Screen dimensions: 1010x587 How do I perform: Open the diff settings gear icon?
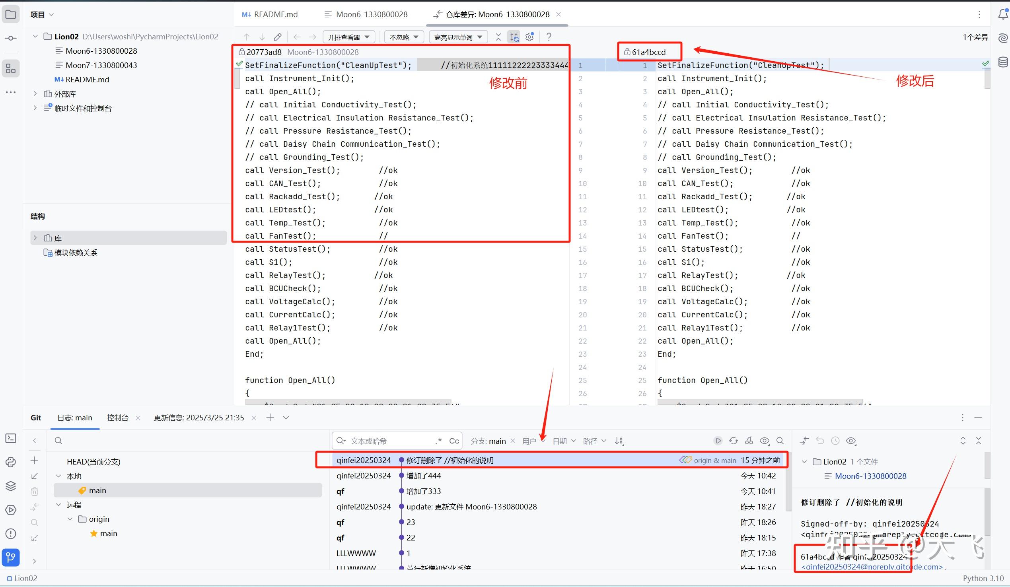(x=529, y=37)
